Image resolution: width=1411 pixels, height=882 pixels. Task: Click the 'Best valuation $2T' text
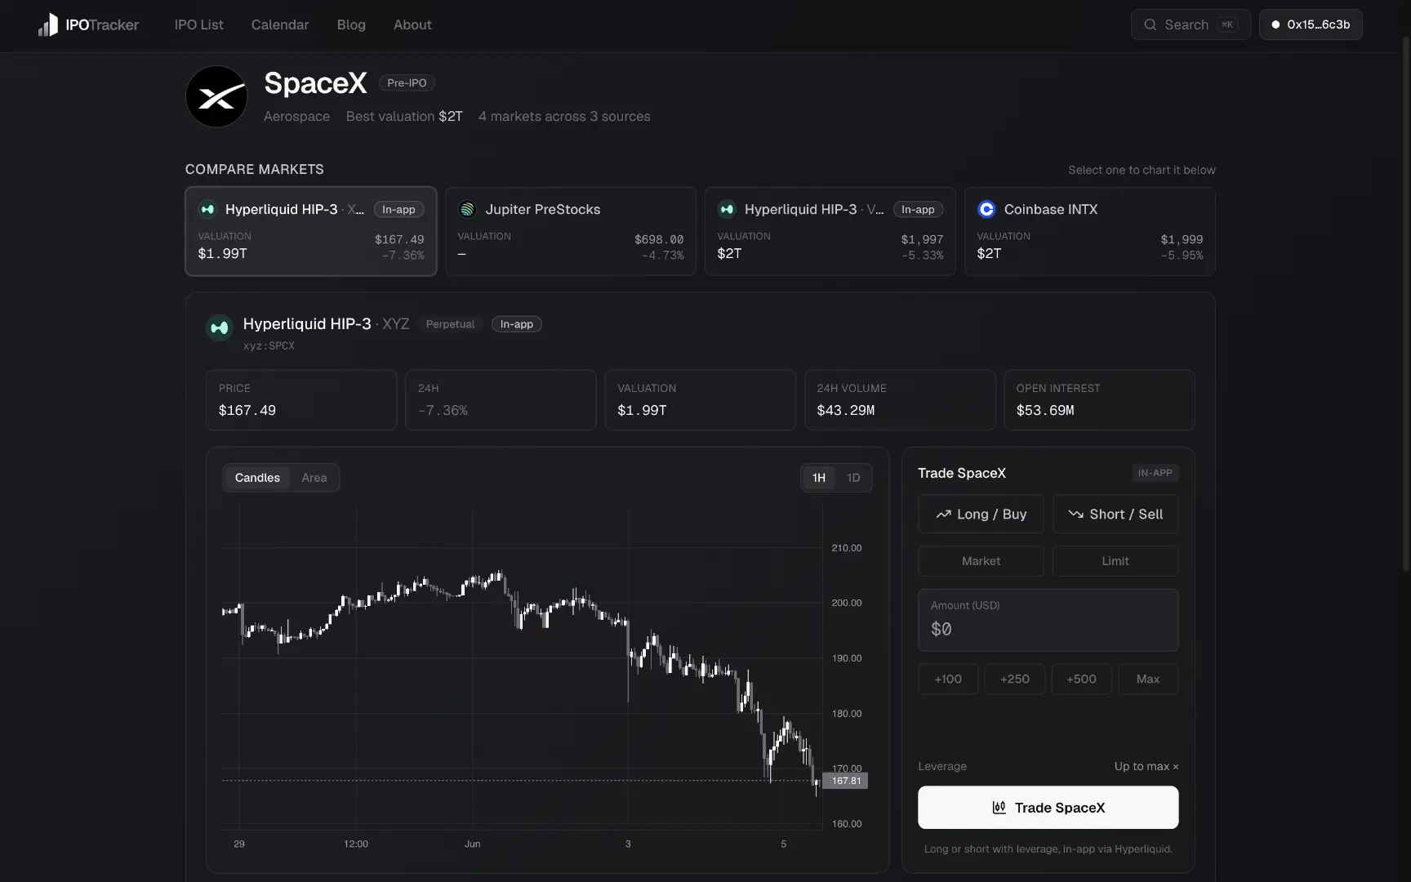tap(404, 116)
